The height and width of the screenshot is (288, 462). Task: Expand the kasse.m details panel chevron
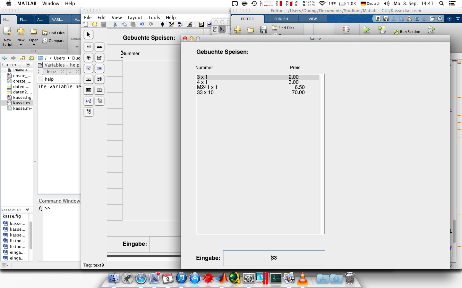tap(28, 210)
